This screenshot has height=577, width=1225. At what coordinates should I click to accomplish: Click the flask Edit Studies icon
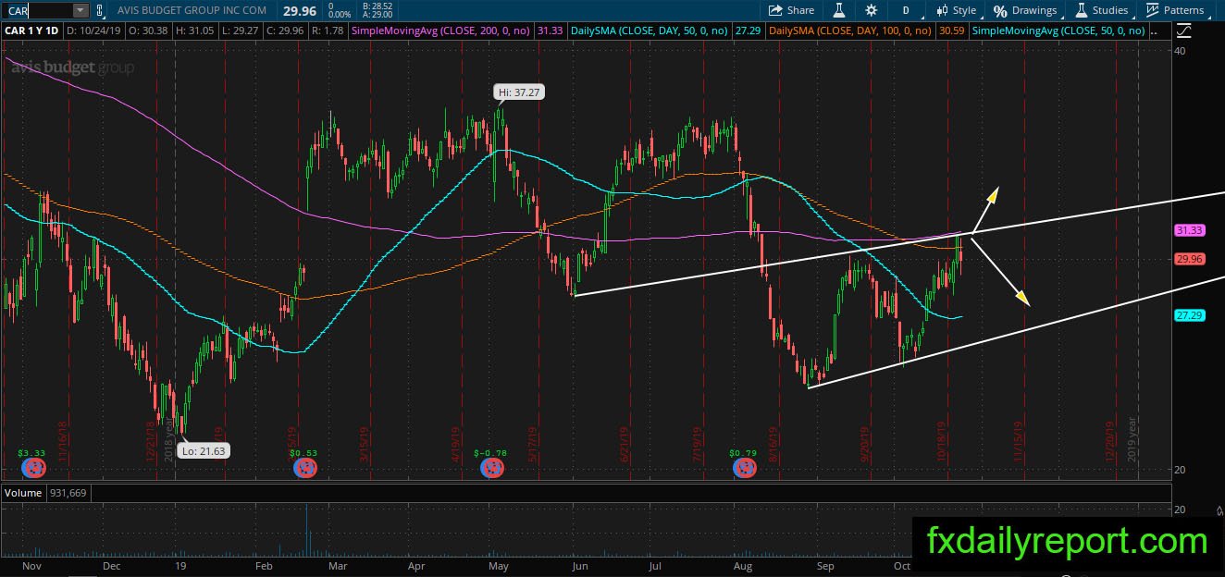tap(839, 10)
